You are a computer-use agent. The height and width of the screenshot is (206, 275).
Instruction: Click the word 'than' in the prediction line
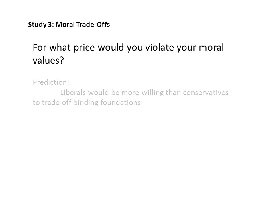point(173,92)
